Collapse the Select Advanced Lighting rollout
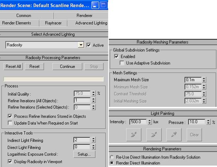The height and width of the screenshot is (167, 217). (54, 34)
